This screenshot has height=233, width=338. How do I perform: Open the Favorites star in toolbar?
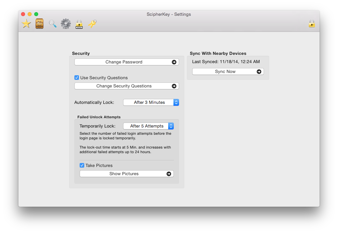tap(26, 24)
